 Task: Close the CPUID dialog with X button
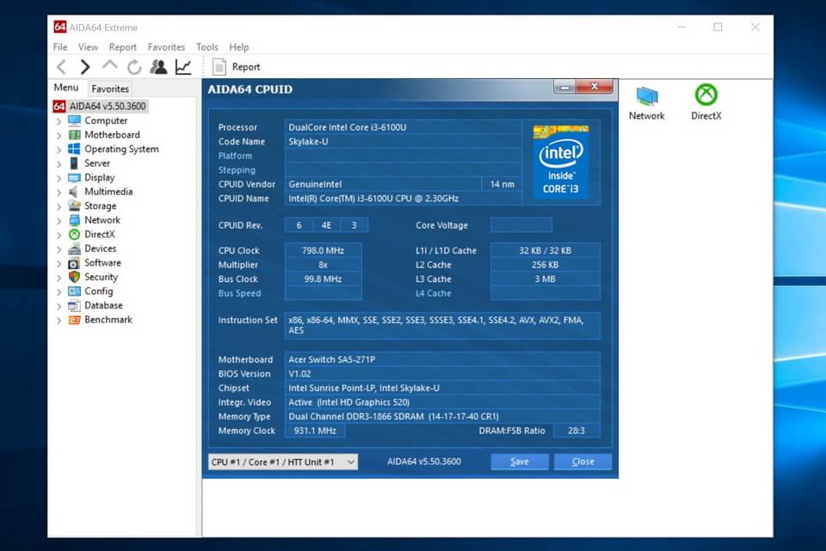point(595,86)
